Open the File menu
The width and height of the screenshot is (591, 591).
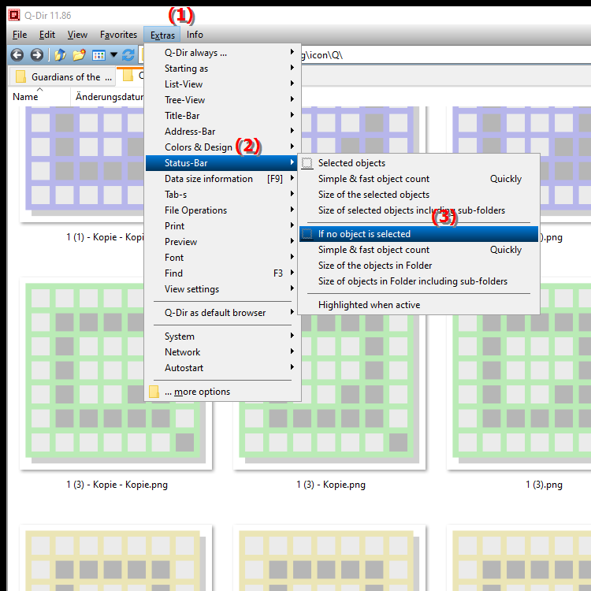[x=20, y=35]
